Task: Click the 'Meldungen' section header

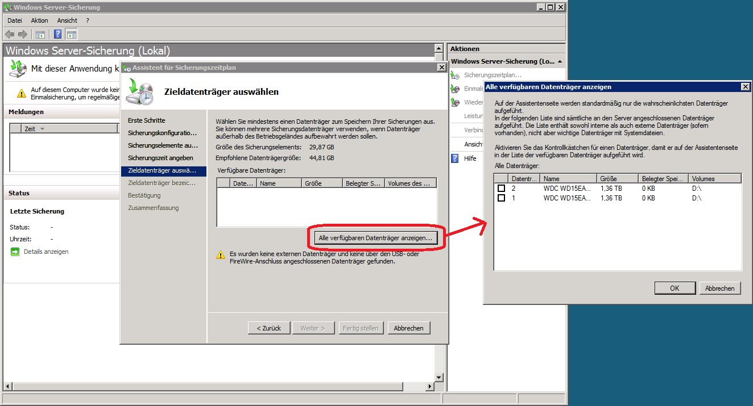Action: pyautogui.click(x=27, y=112)
